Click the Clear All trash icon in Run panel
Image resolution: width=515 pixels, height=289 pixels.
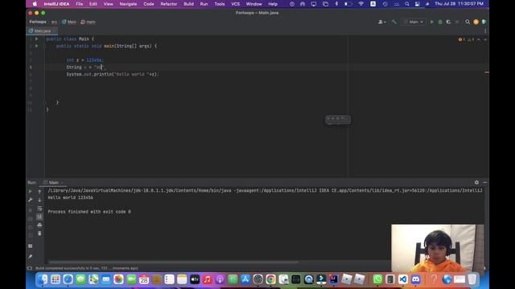tap(39, 234)
